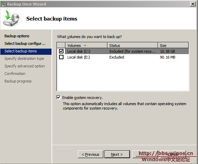The image size is (198, 164).
Task: Open Specify advanced option step
Action: tap(25, 66)
